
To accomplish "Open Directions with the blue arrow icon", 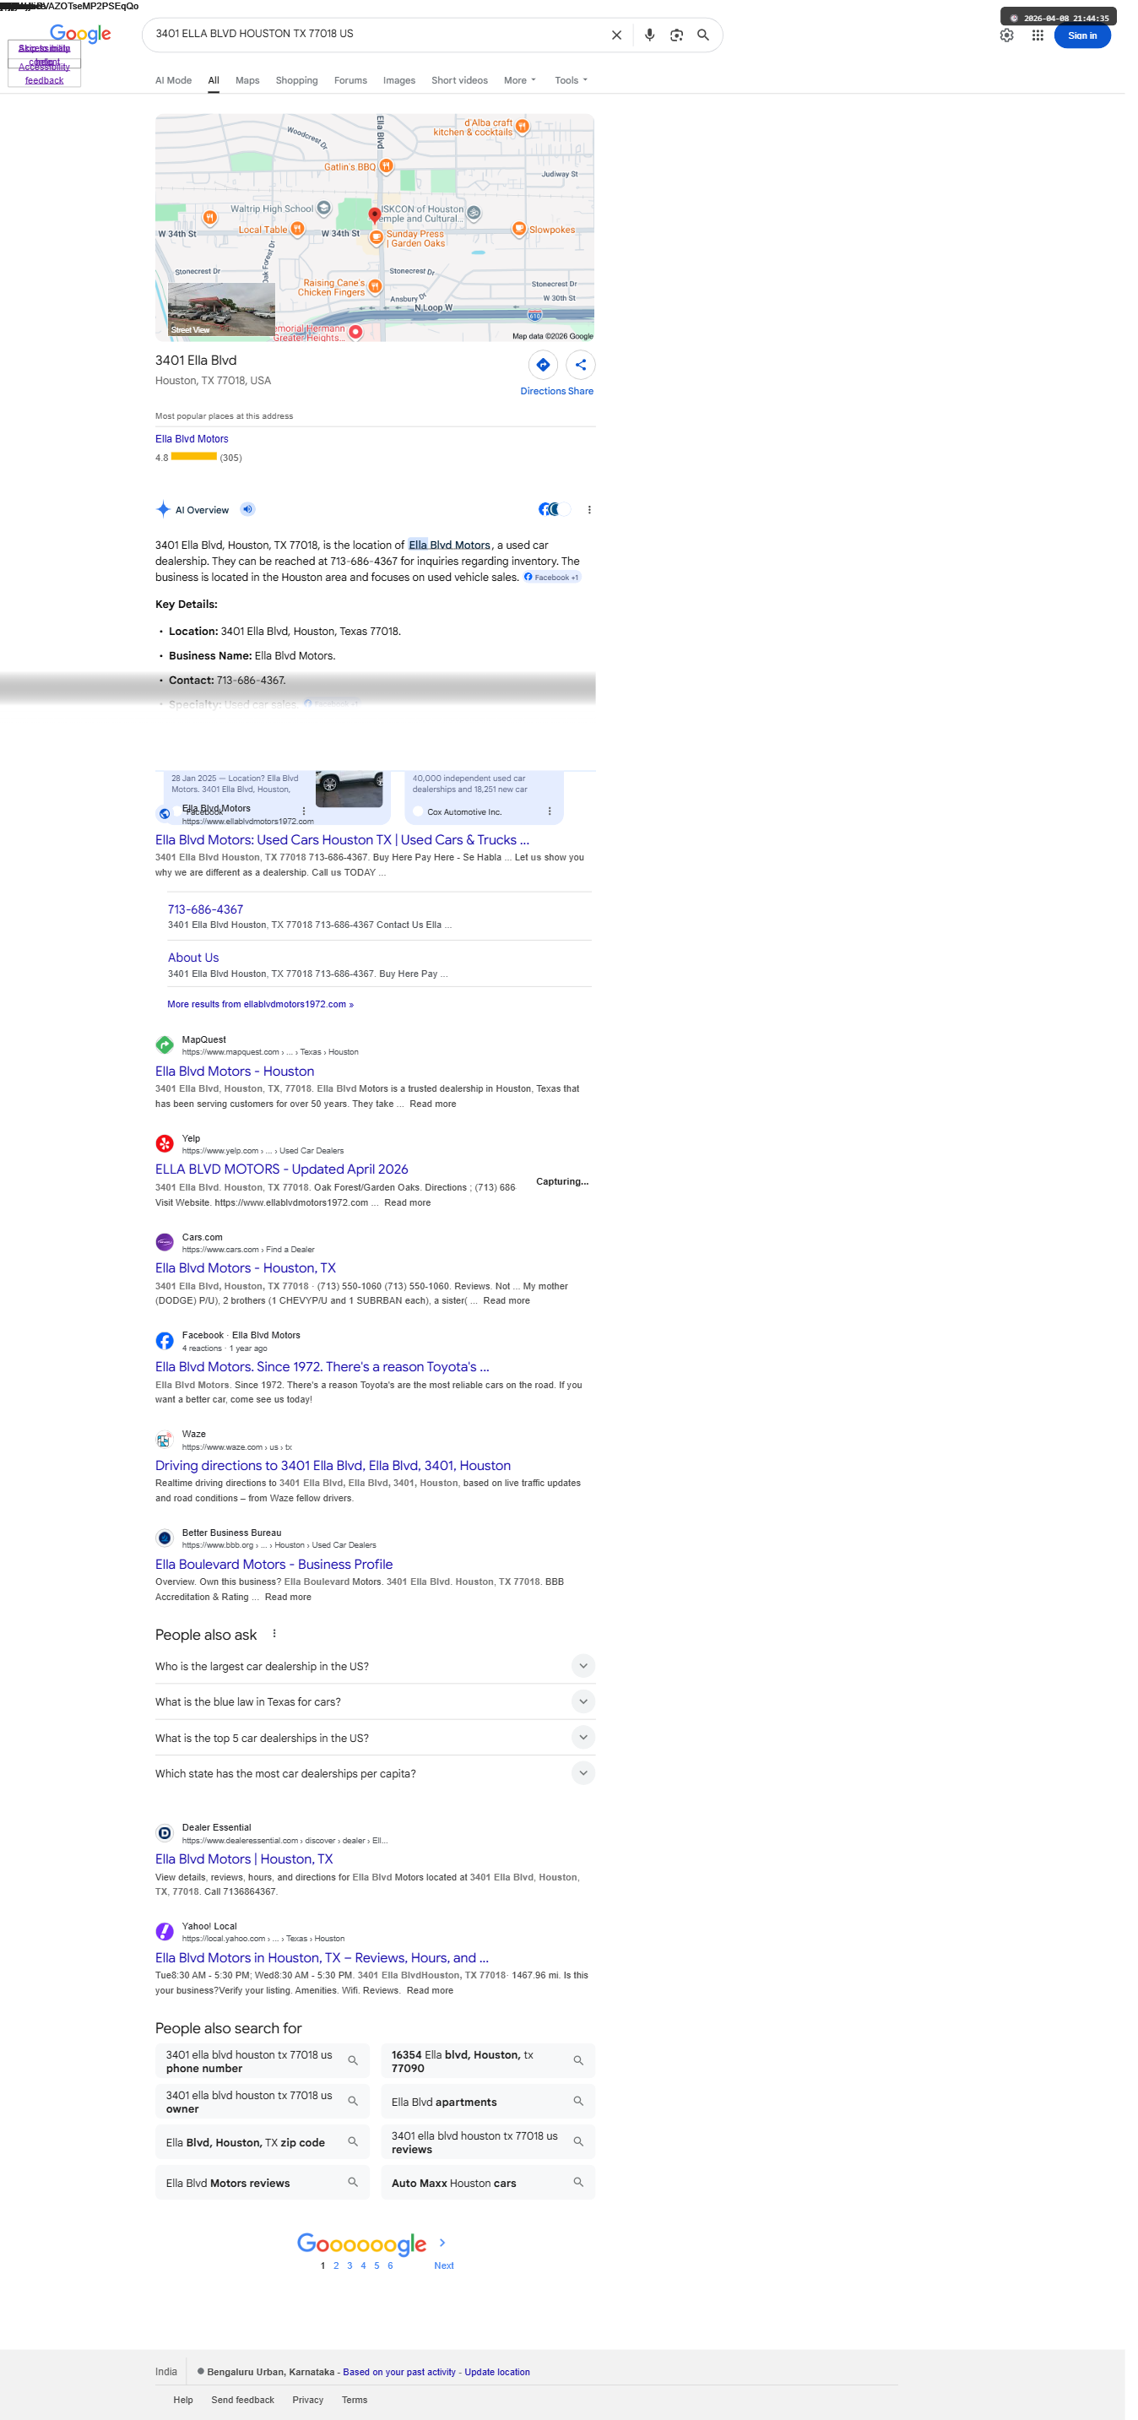I will tap(543, 365).
